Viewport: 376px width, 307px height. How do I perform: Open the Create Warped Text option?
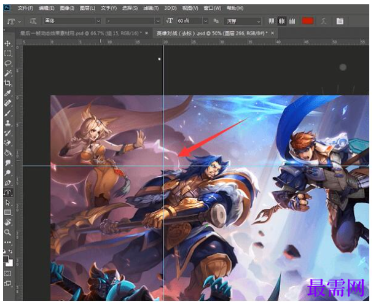pyautogui.click(x=324, y=21)
